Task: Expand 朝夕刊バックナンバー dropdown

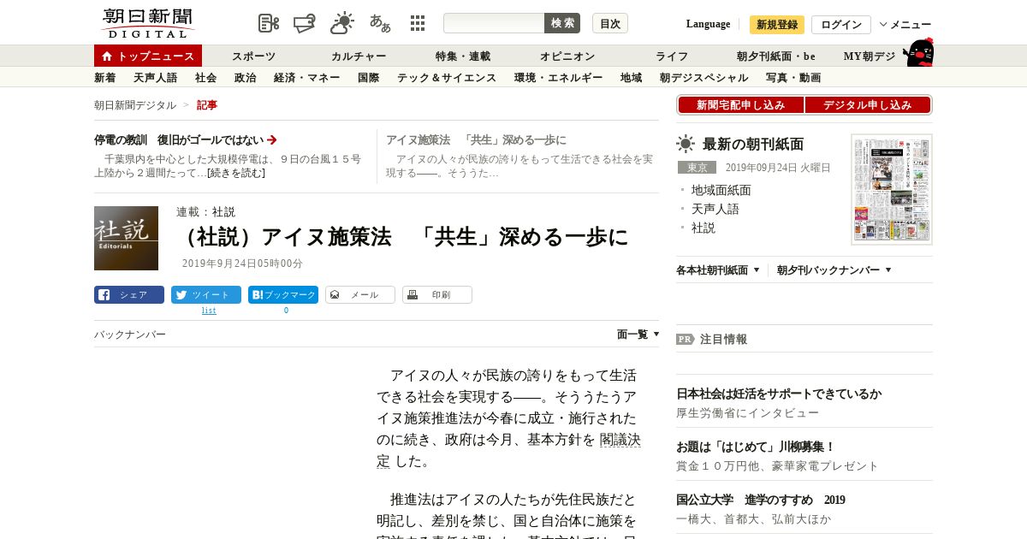Action: [x=834, y=270]
